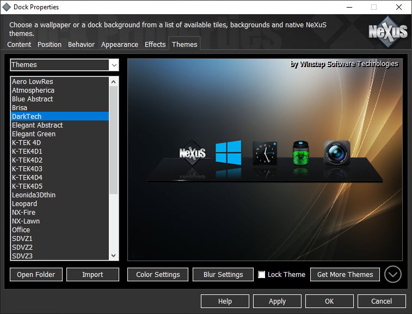Image resolution: width=412 pixels, height=314 pixels.
Task: Select the Leonida3Dthin theme
Action: [60, 195]
